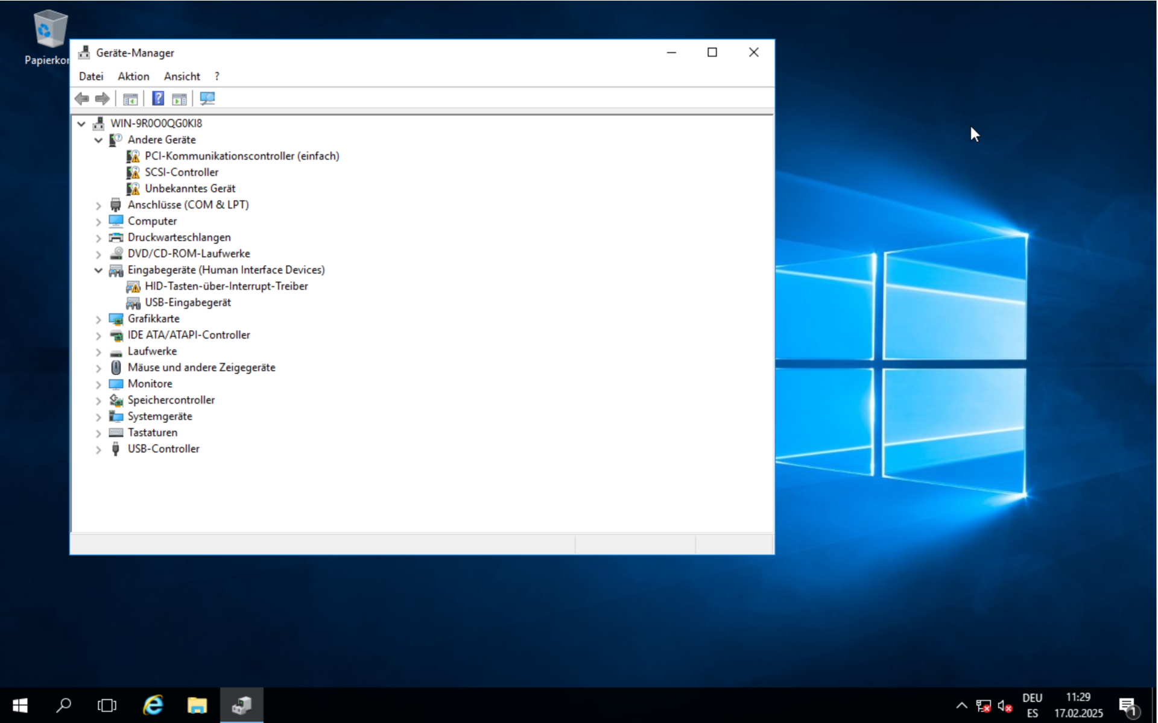This screenshot has width=1158, height=723.
Task: Click the action pane toolbar icon
Action: pos(179,99)
